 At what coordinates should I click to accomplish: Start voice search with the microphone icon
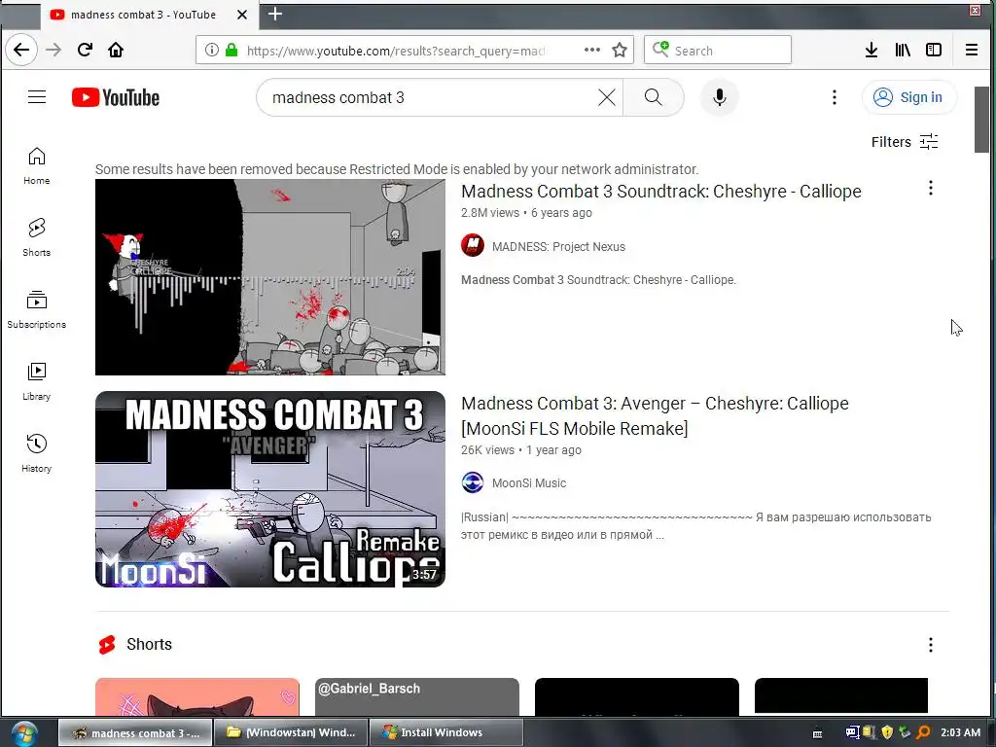[719, 97]
